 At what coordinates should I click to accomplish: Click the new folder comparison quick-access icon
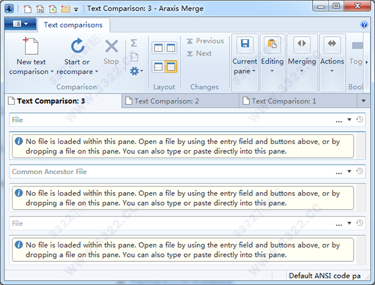pos(65,9)
